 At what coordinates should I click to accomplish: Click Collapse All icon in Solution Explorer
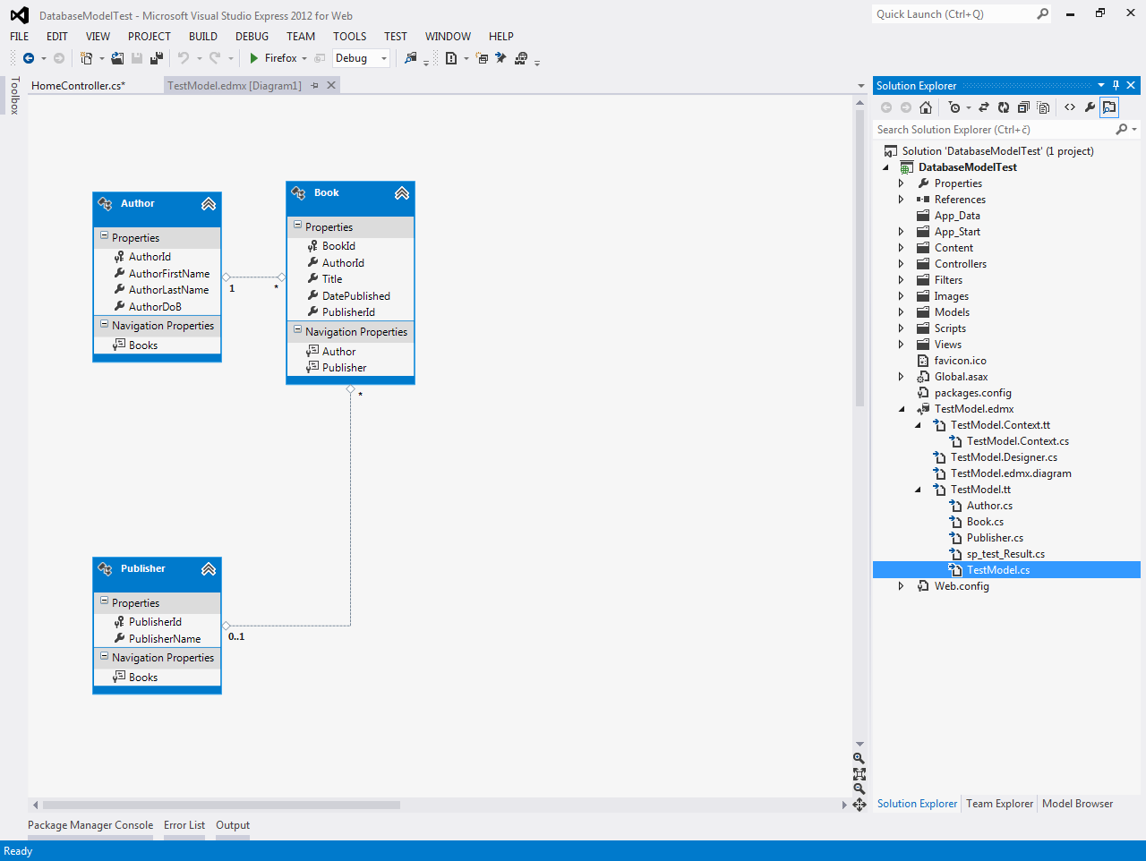1023,107
